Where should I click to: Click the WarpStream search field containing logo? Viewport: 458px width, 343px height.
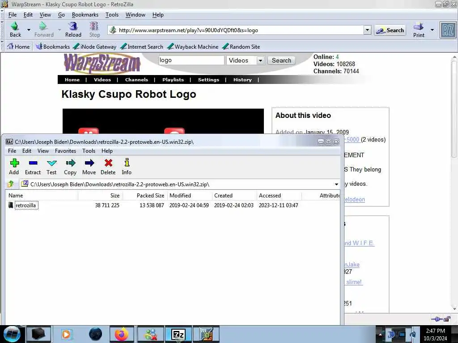tap(191, 60)
